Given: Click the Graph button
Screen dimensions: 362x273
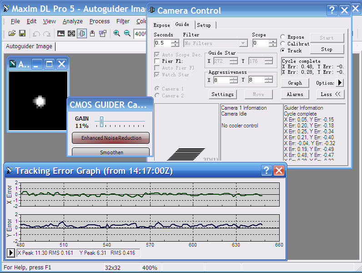Looking at the screenshot, I should 295,83.
